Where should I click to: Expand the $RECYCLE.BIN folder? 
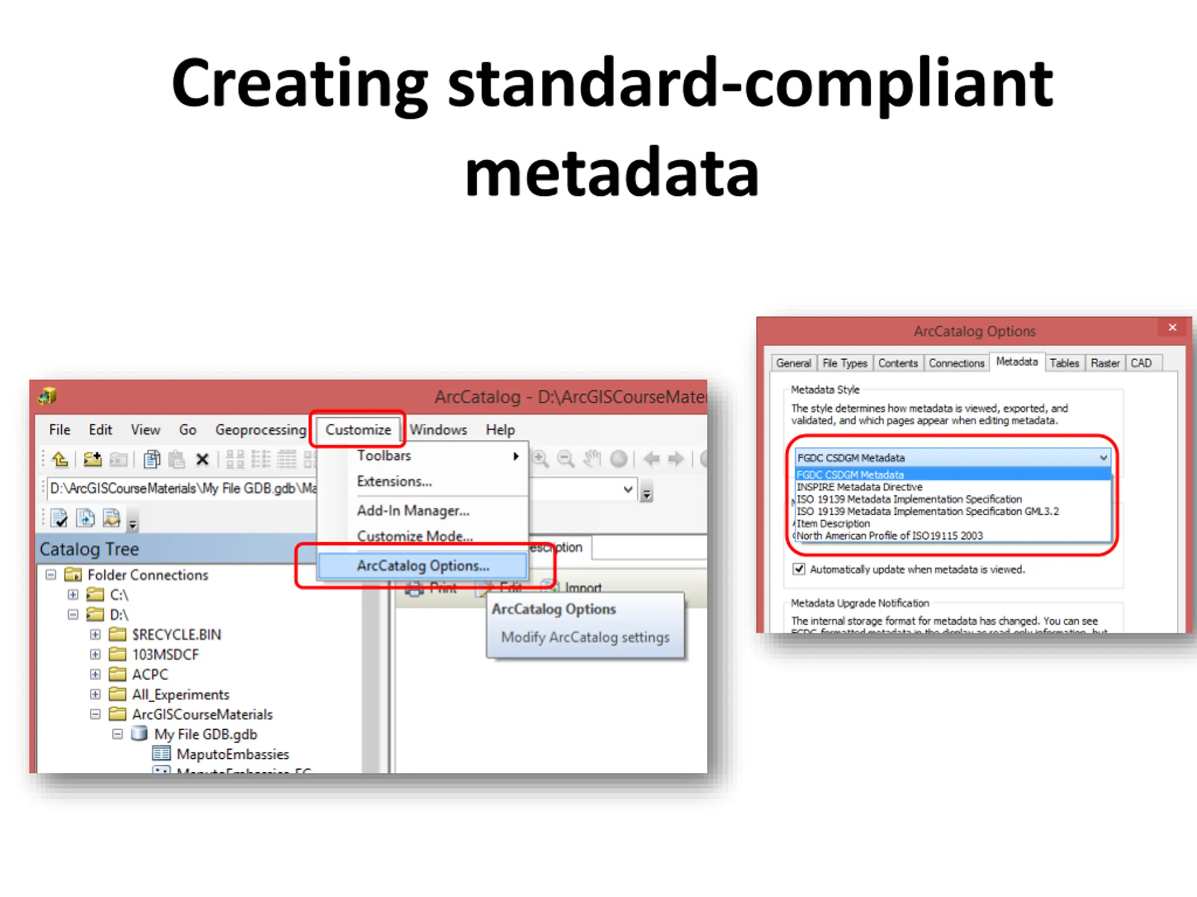coord(95,634)
